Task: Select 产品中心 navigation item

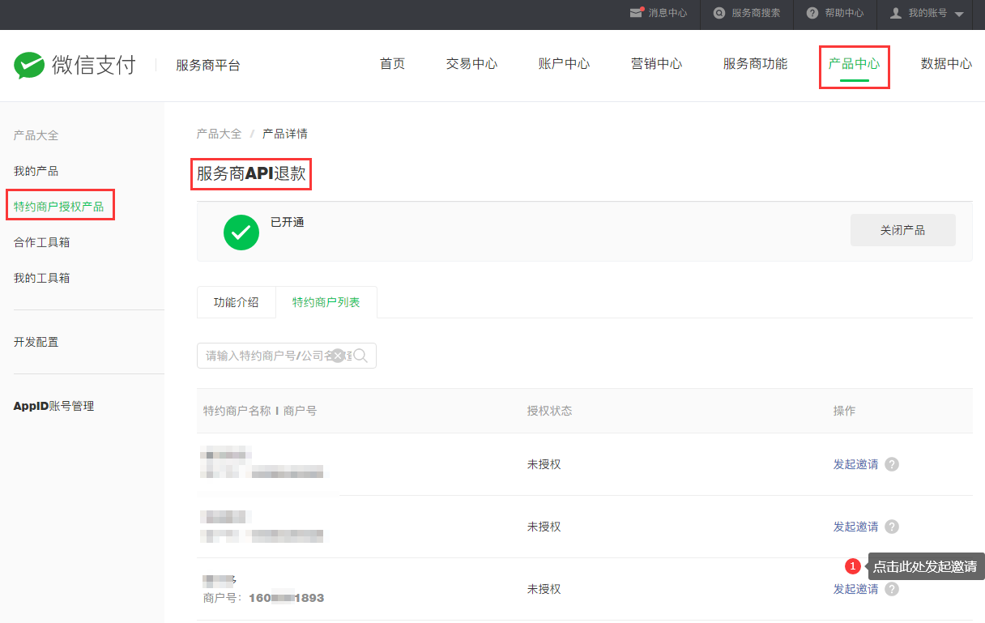Action: [x=854, y=64]
